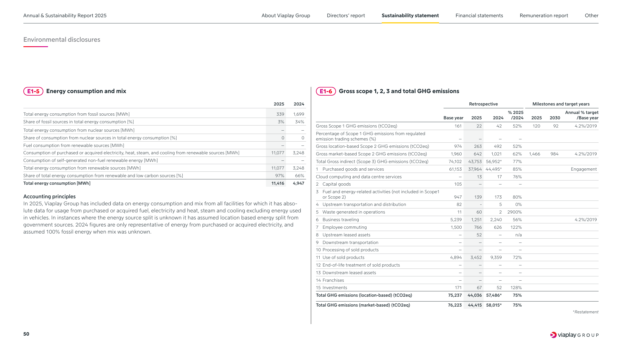This screenshot has width=622, height=350.
Task: Click the 'Capital goods' row label
Action: (337, 184)
